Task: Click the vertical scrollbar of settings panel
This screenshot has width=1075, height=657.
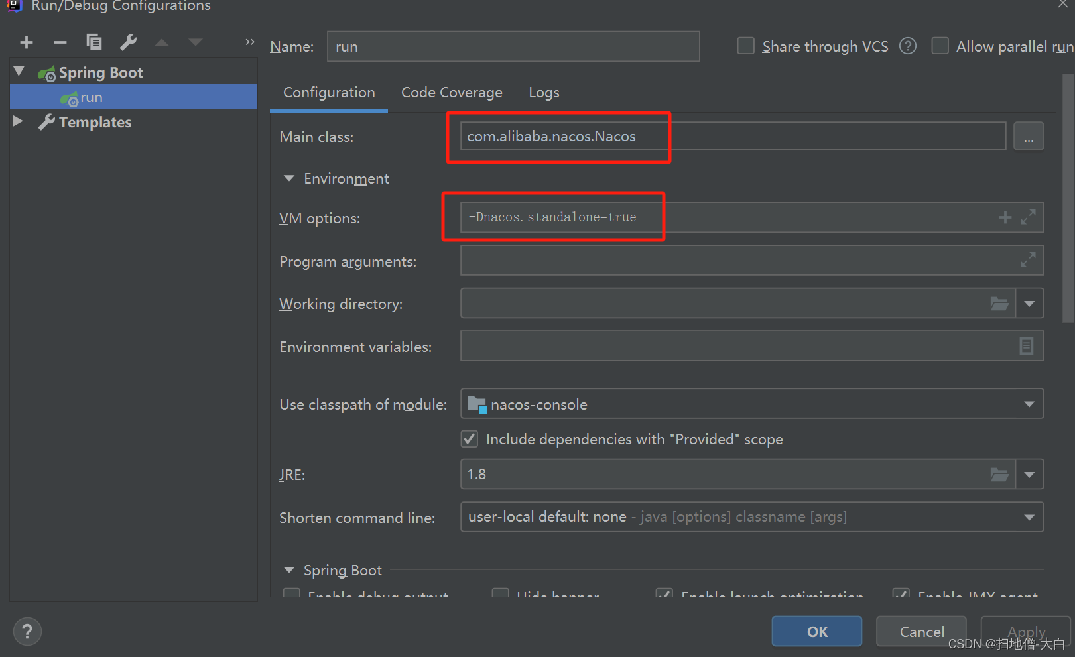Action: click(x=1068, y=199)
